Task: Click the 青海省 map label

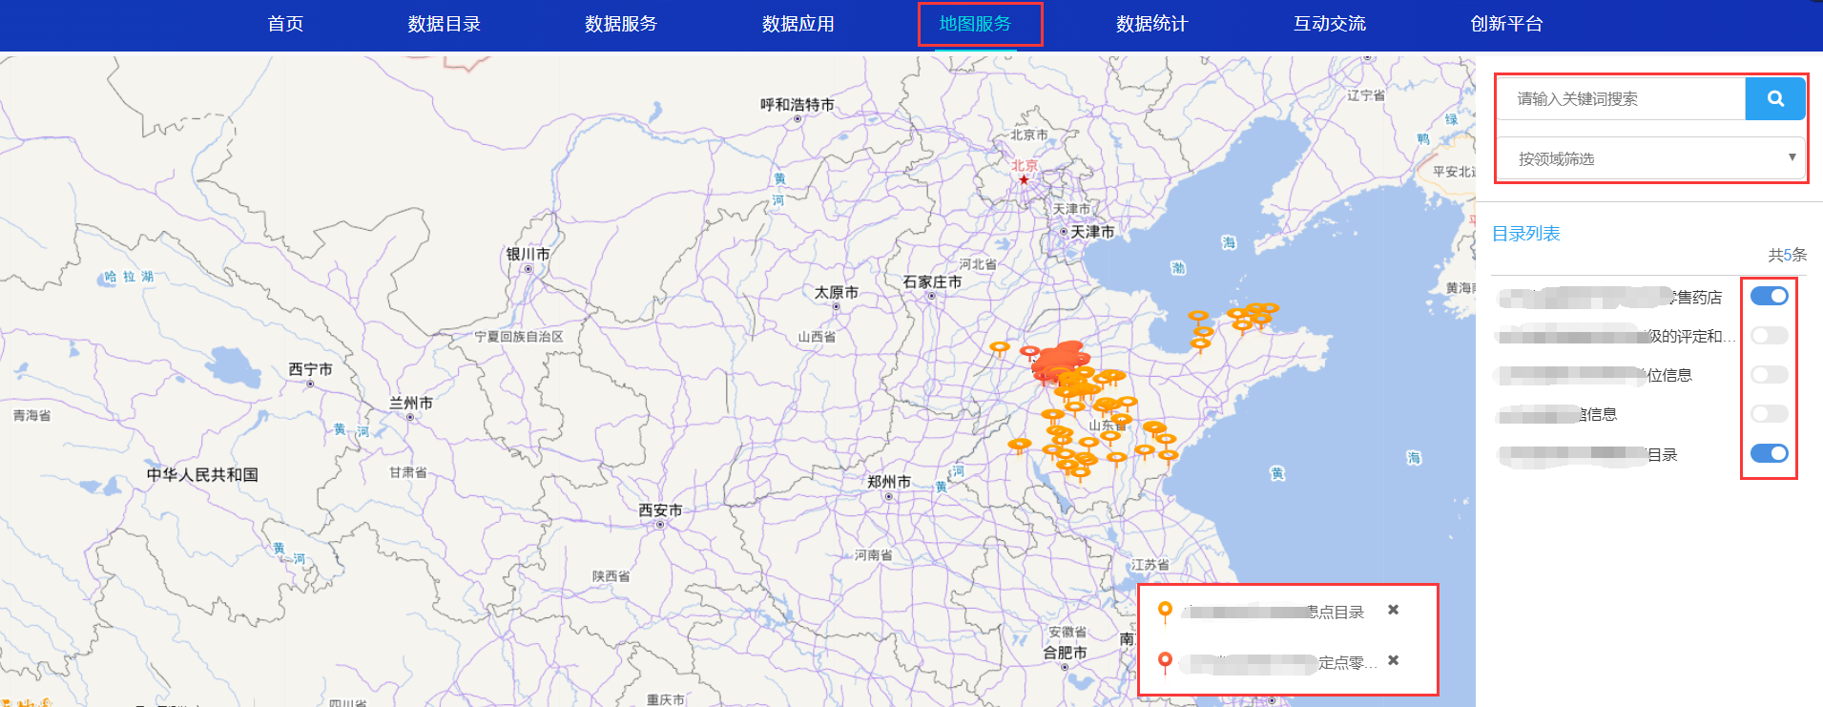Action: [31, 416]
